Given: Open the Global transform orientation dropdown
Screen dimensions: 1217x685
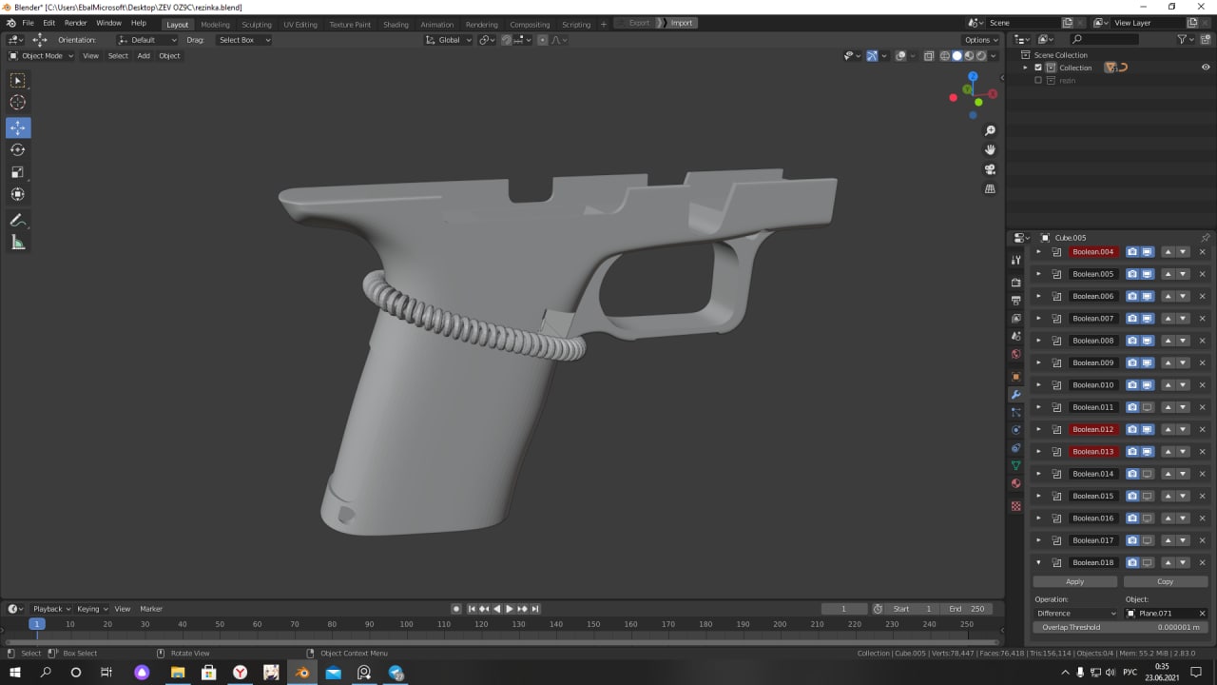Looking at the screenshot, I should [x=448, y=40].
